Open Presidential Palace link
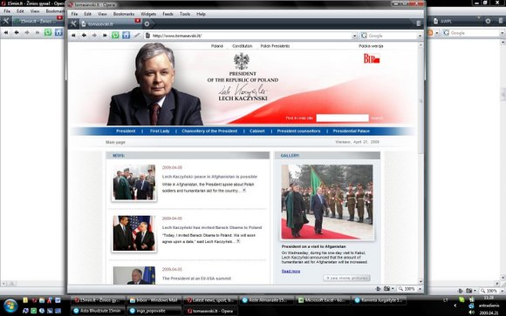The width and height of the screenshot is (506, 316). click(352, 131)
